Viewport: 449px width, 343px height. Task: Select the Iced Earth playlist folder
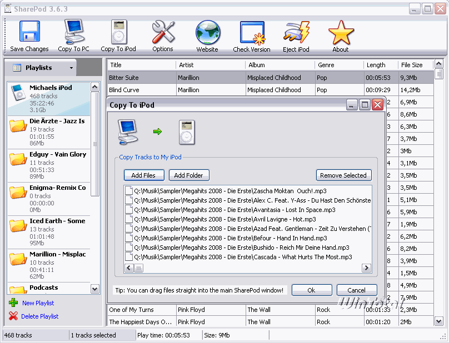coord(50,232)
